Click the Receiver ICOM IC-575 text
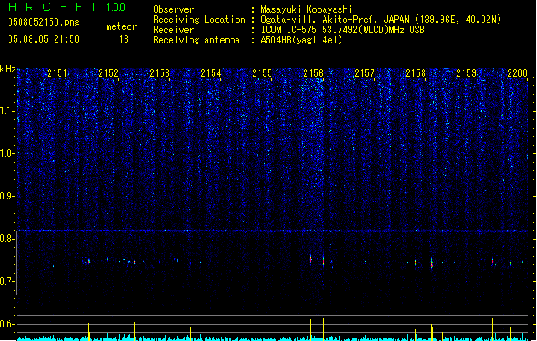This screenshot has height=341, width=537. 342,30
